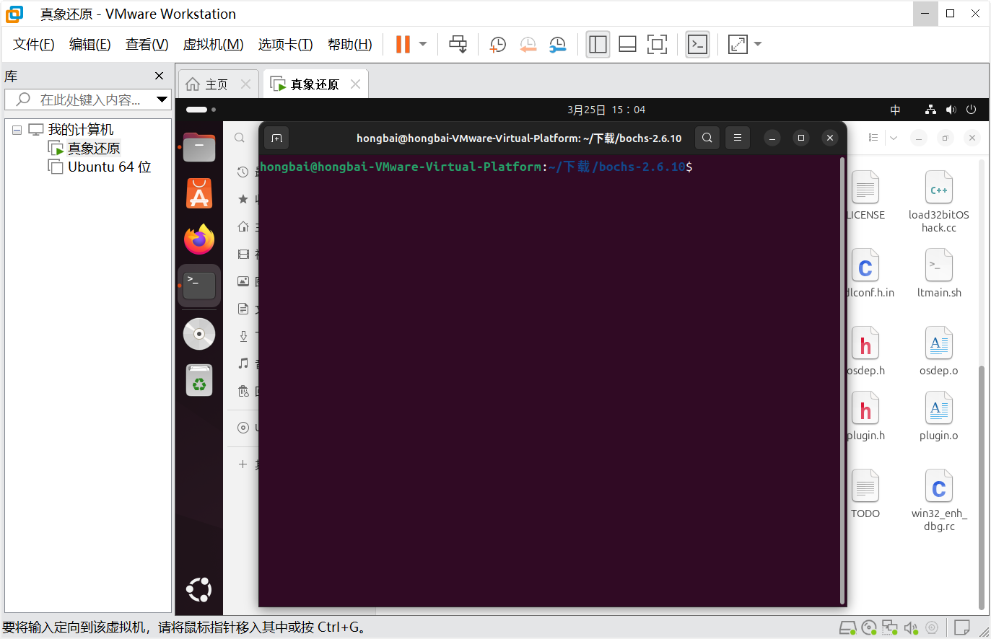Launch Firefox from the Ubuntu dock
The image size is (991, 639).
(x=199, y=239)
